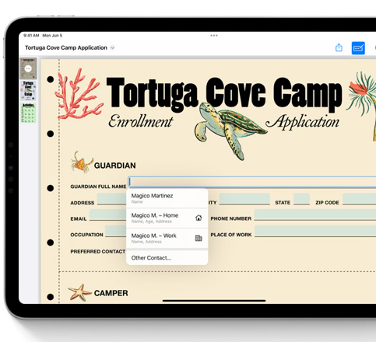Select the first page thumbnail

coord(28,68)
